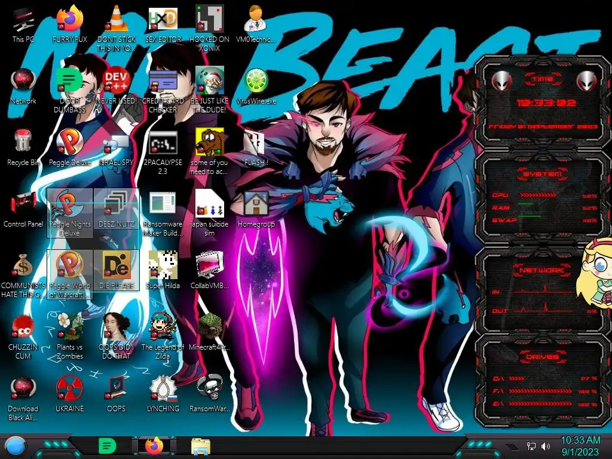Open the volume speaker tray icon
Viewport: 612px width, 459px height.
coord(545,446)
